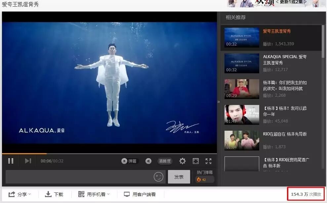This screenshot has height=203, width=327.
Task: Open the 清晰度 quality selector
Action: (165, 161)
